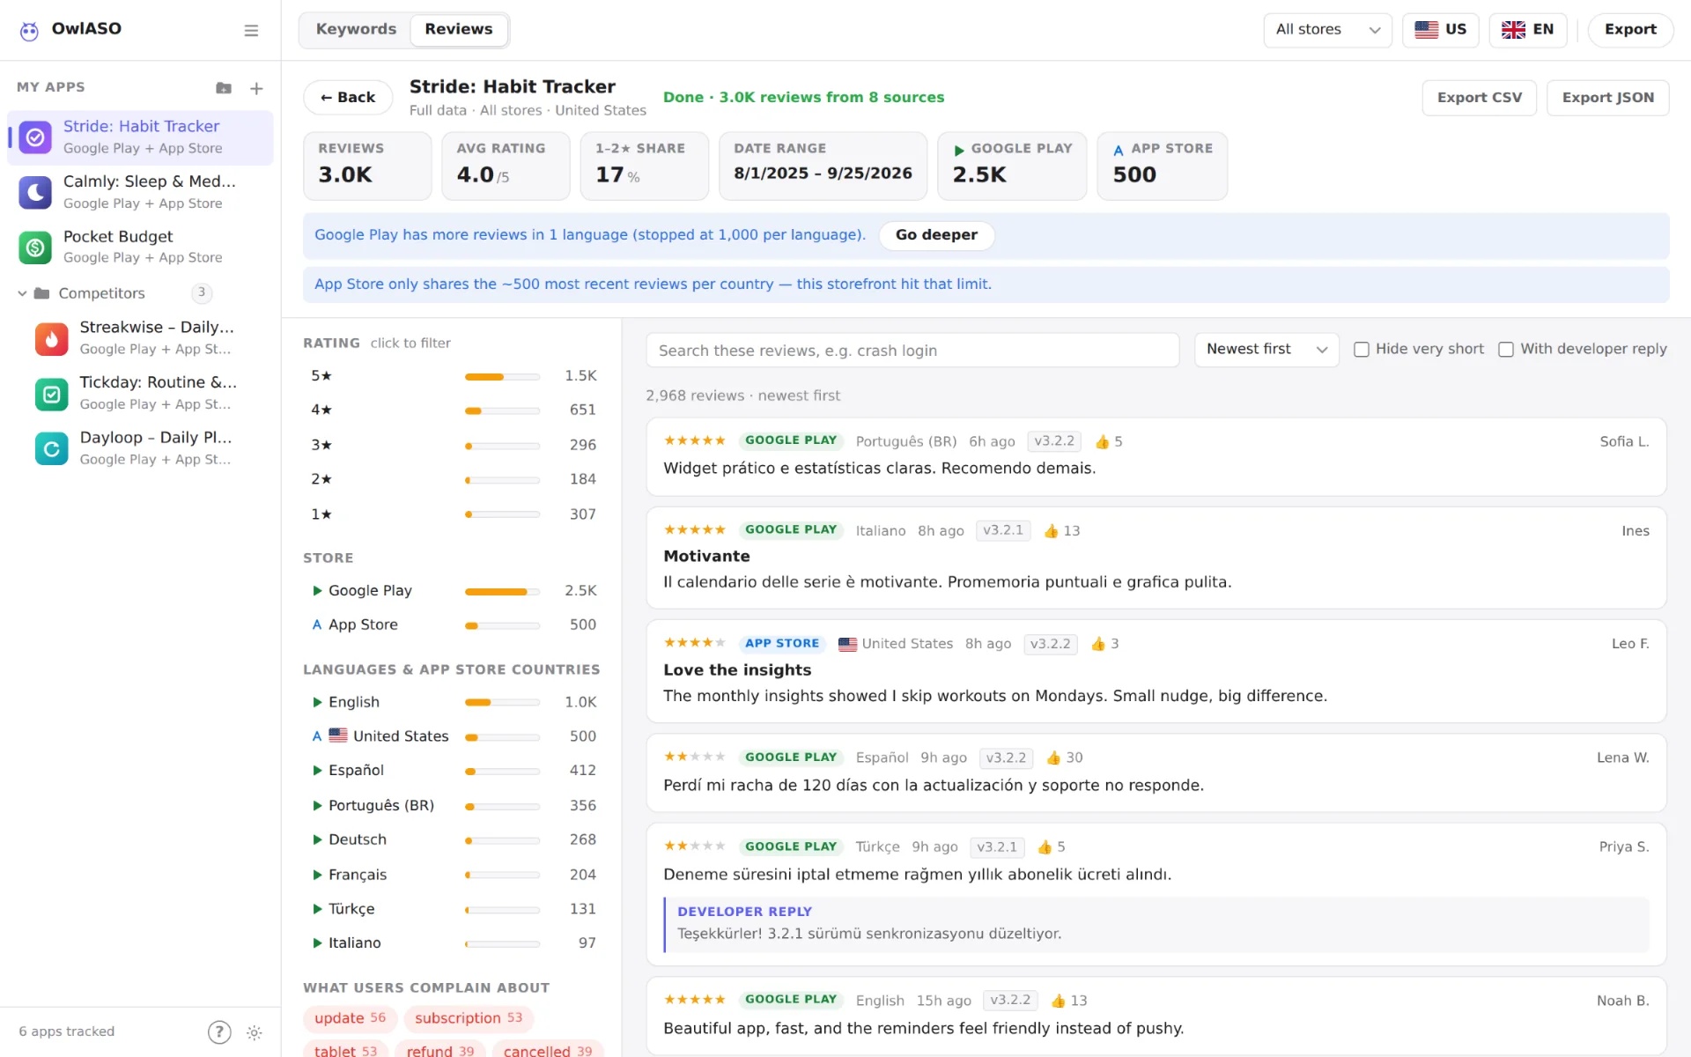The width and height of the screenshot is (1691, 1057).
Task: Add an app with the plus icon
Action: point(256,88)
